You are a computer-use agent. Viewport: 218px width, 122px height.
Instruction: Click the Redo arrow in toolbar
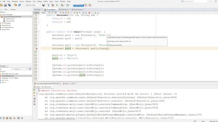pos(19,5)
